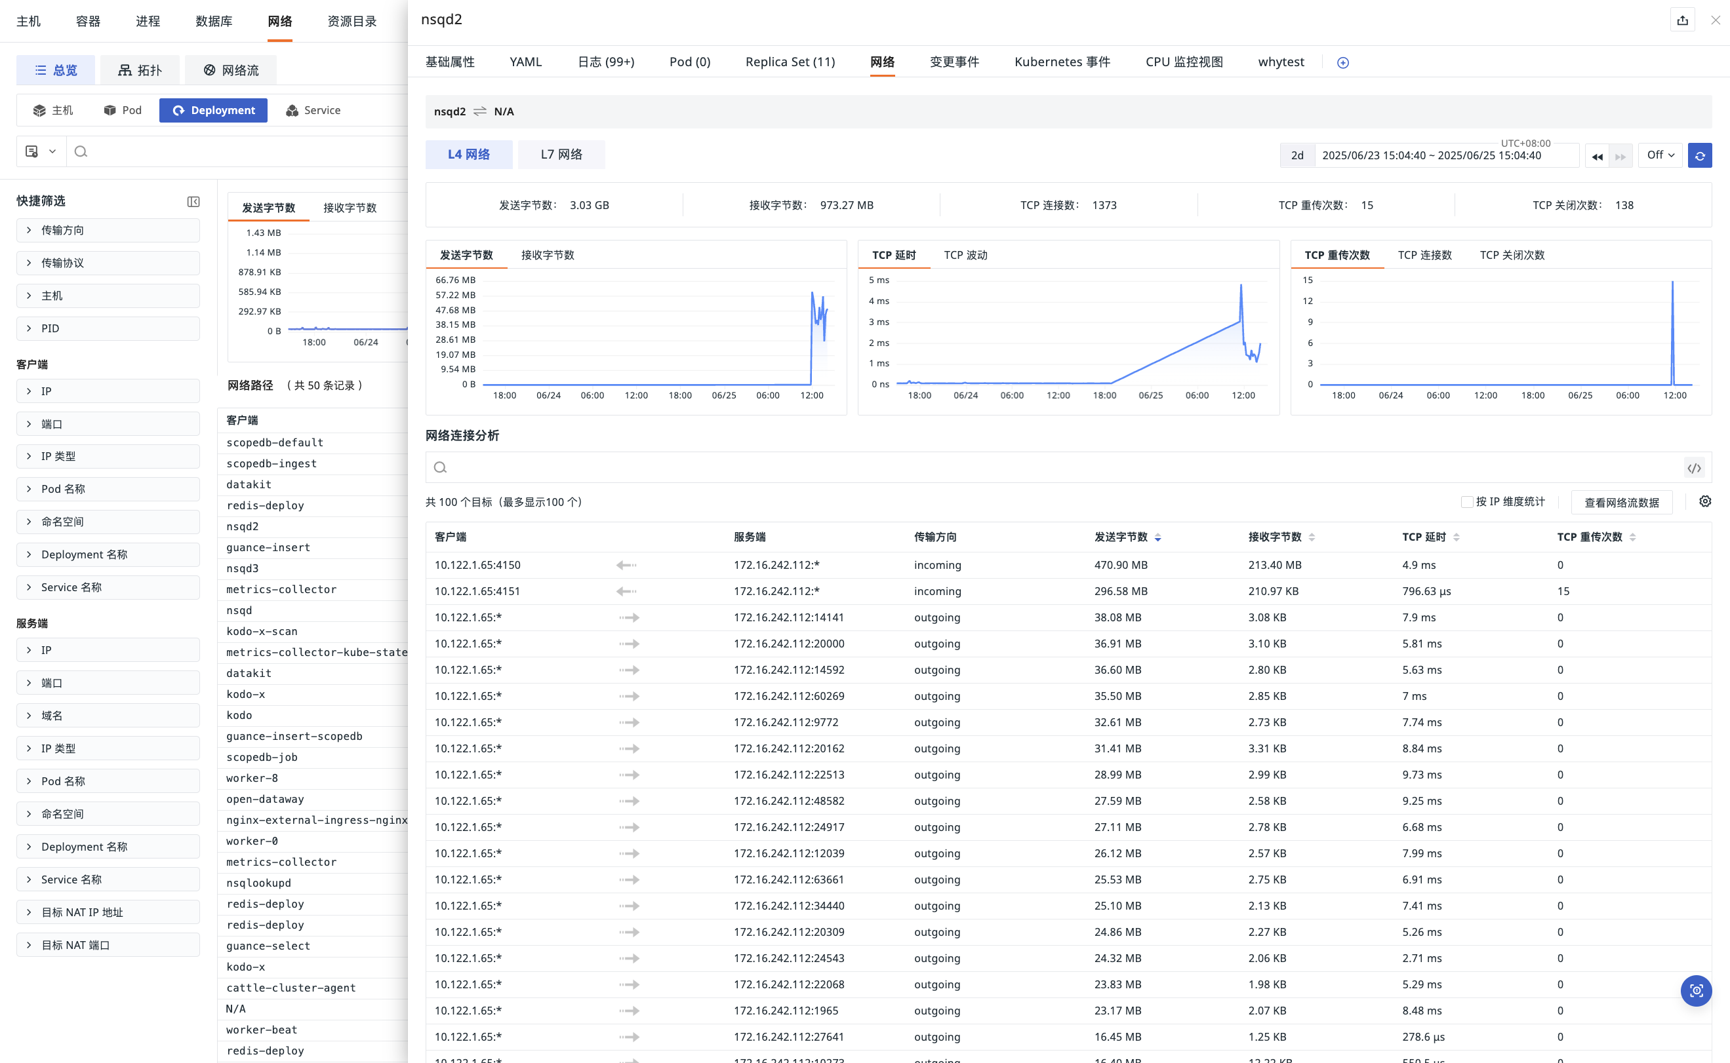This screenshot has width=1730, height=1063.
Task: Collapse the quick filter sidebar icon
Action: (x=193, y=202)
